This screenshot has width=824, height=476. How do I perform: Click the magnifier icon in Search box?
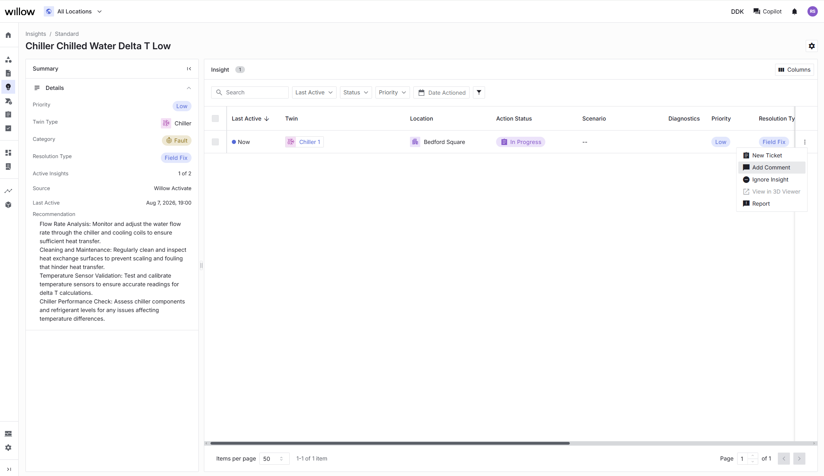click(219, 92)
